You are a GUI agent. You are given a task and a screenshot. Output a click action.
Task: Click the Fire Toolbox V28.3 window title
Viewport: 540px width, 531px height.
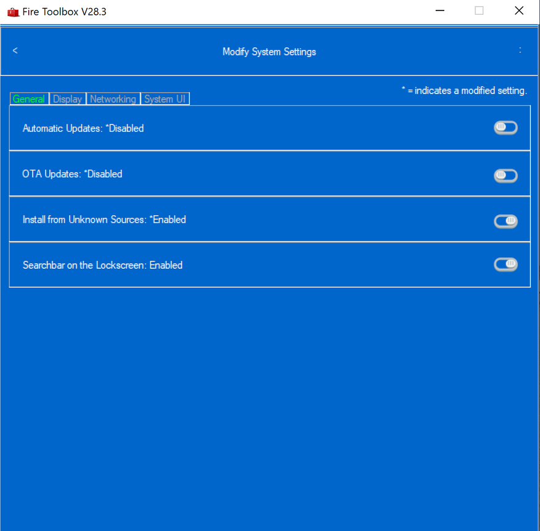tap(65, 12)
